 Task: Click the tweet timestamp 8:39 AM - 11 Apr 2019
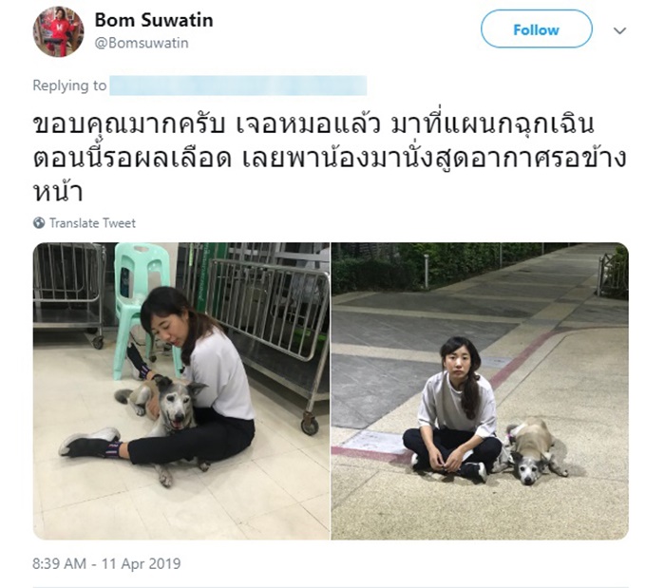[x=106, y=564]
